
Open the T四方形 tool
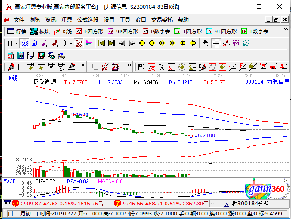(x=188, y=31)
